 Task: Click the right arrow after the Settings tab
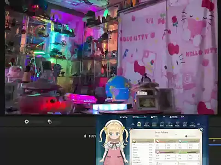pos(199,124)
